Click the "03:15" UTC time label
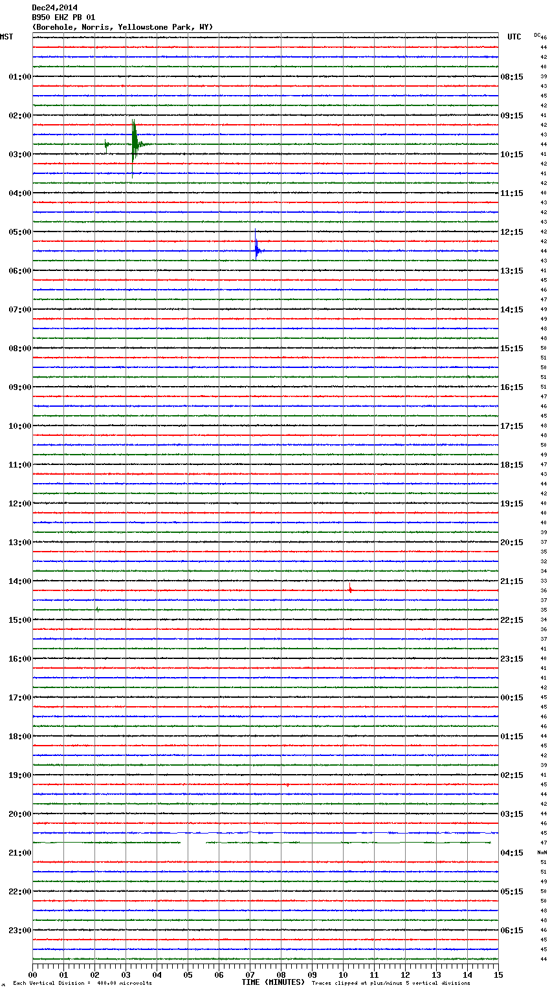 click(x=512, y=814)
